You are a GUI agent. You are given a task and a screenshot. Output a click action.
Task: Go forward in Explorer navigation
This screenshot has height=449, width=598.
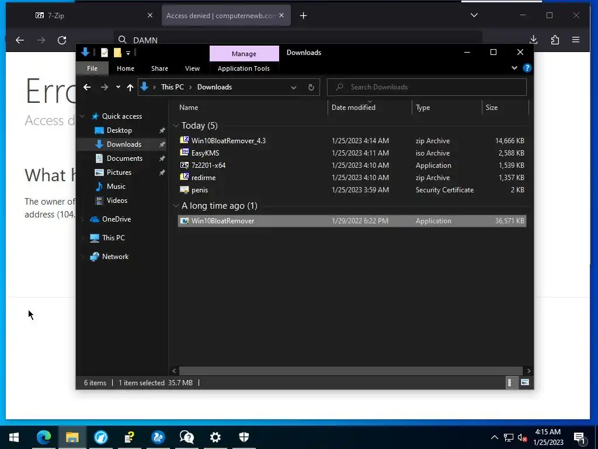[104, 87]
